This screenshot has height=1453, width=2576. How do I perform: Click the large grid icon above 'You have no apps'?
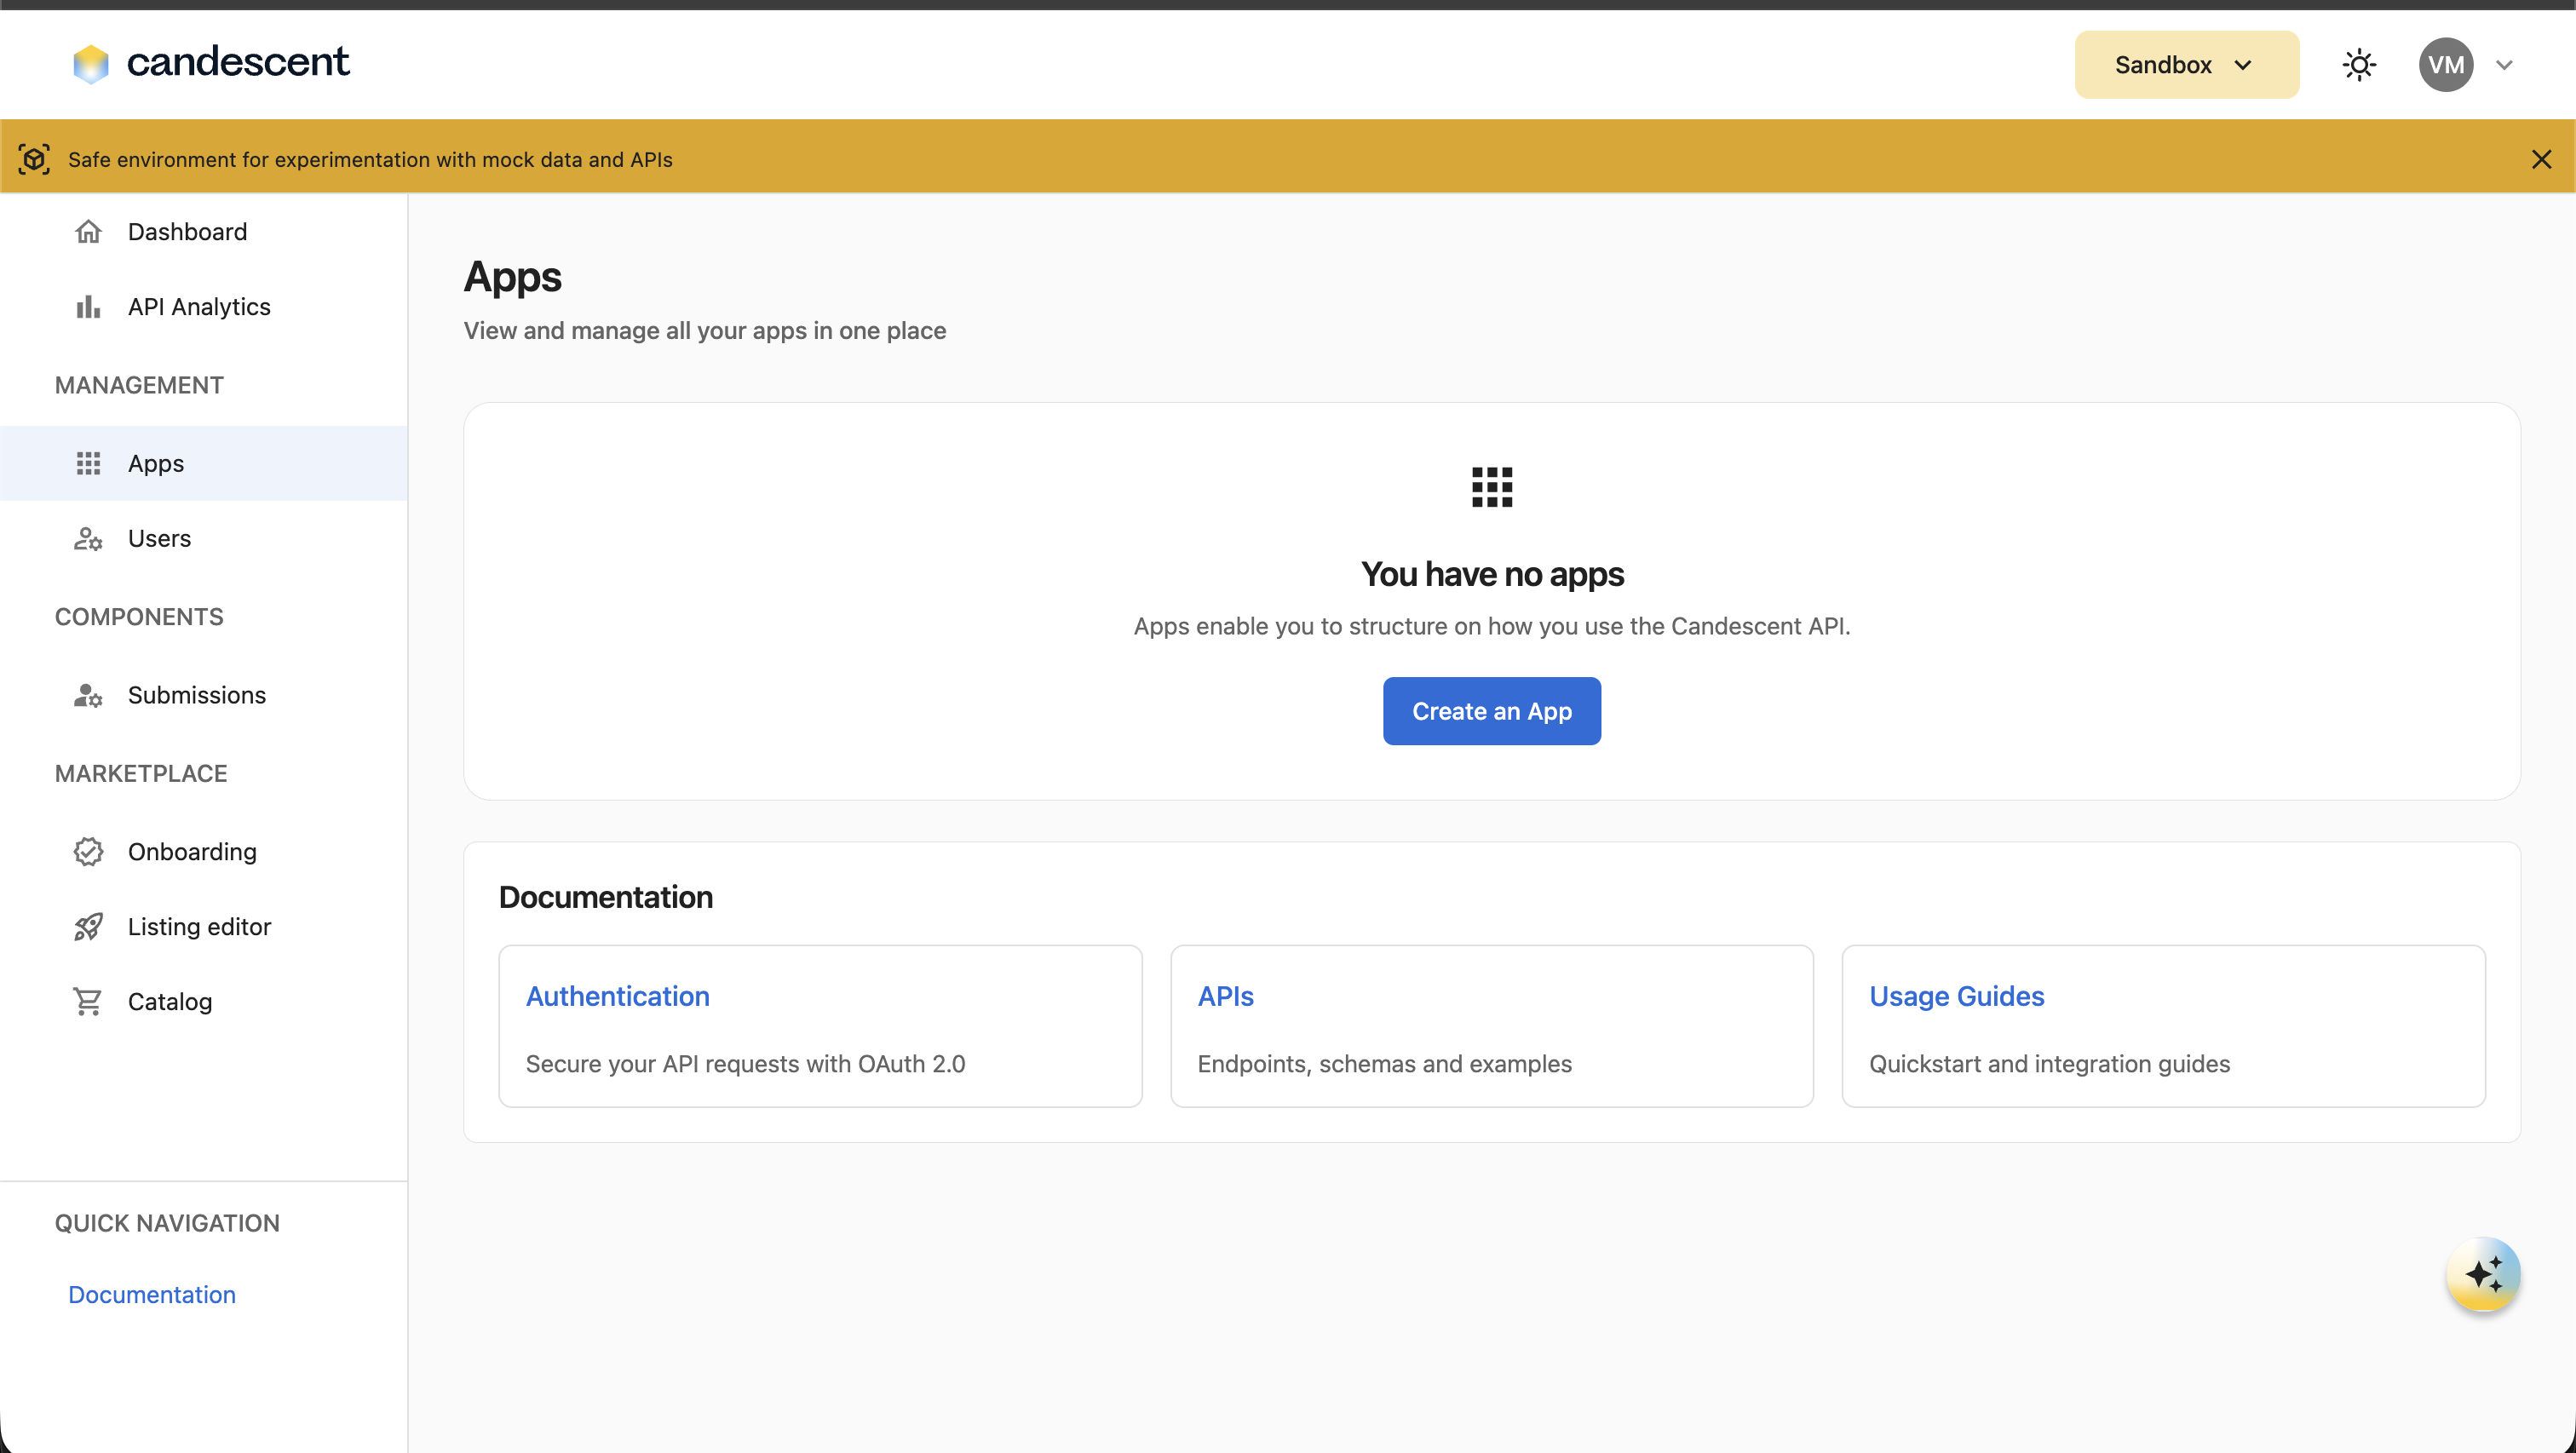click(1492, 487)
